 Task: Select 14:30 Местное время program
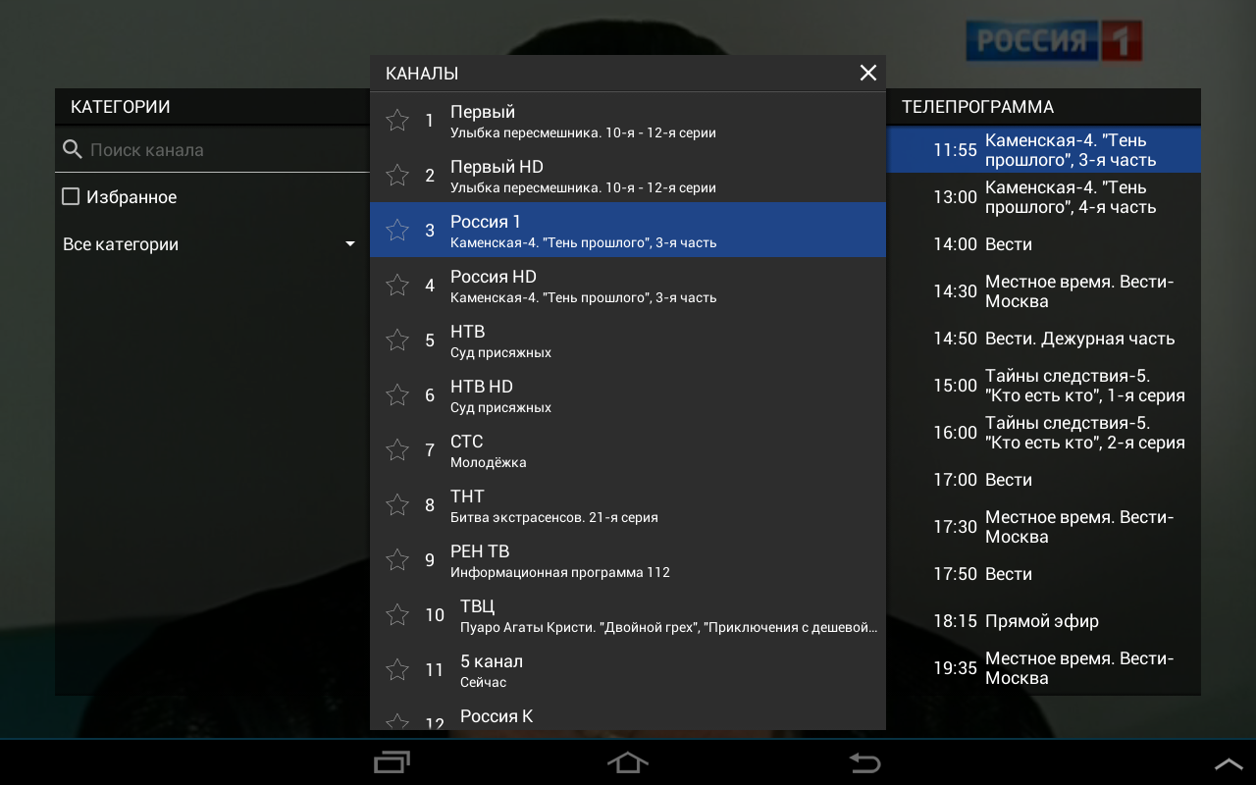1044,291
